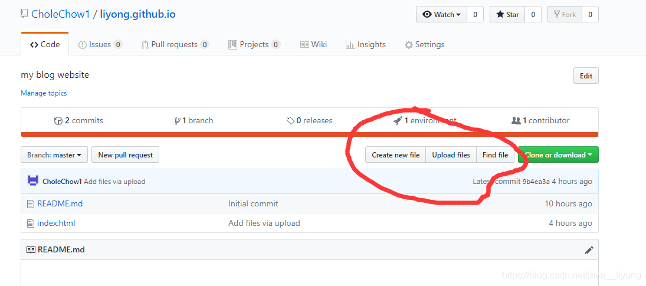Open the commit hash 9b4ea3a

pyautogui.click(x=536, y=182)
